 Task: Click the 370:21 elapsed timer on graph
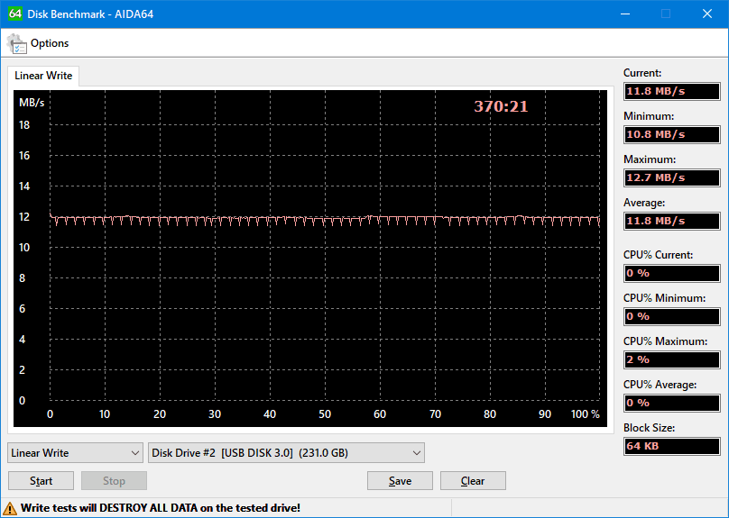click(501, 106)
